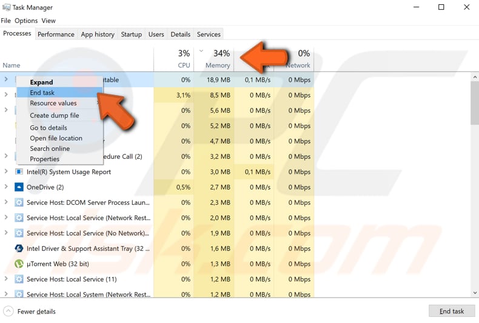Image resolution: width=479 pixels, height=323 pixels.
Task: Expand the Intel(R) System Usage Report row
Action: [x=6, y=171]
